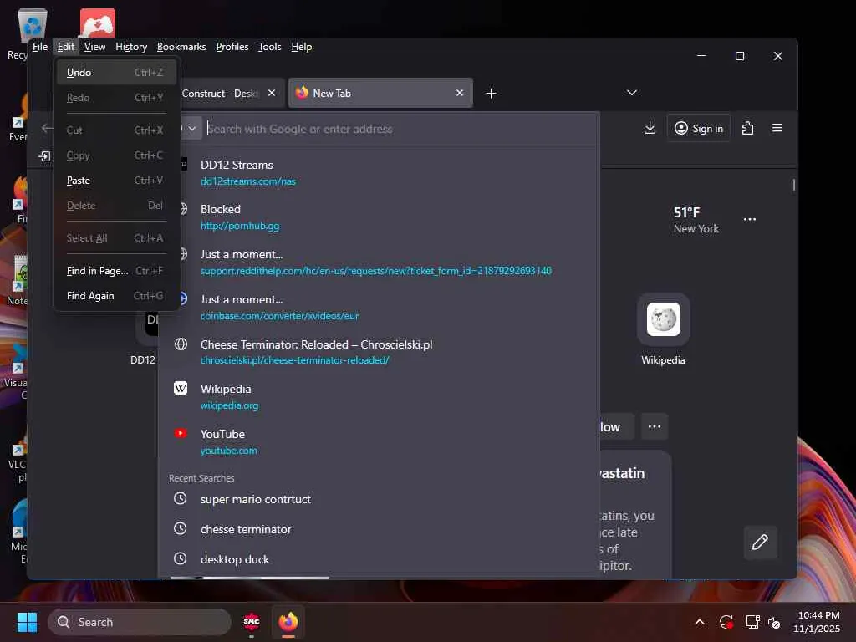Click the clock icon beside desktop duck
Image resolution: width=856 pixels, height=642 pixels.
click(x=181, y=558)
